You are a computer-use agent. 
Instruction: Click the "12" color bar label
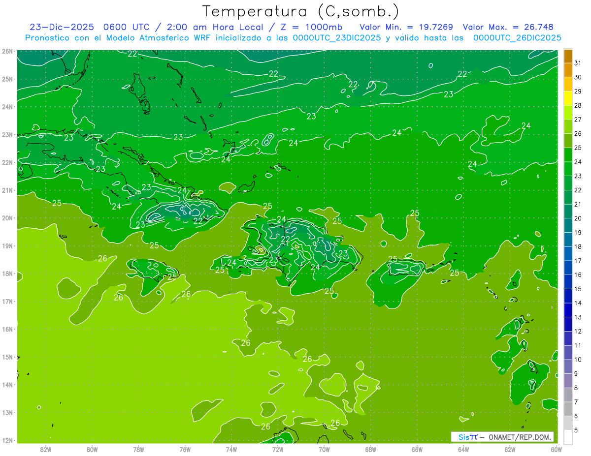coord(578,332)
